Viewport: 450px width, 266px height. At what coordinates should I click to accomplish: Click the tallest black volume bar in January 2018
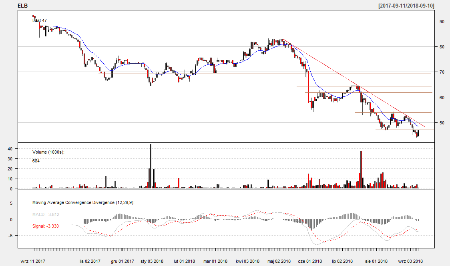[x=151, y=166]
